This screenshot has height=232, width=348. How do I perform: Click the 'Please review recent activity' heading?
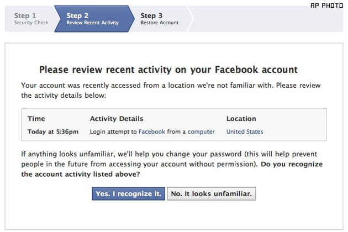tap(168, 70)
